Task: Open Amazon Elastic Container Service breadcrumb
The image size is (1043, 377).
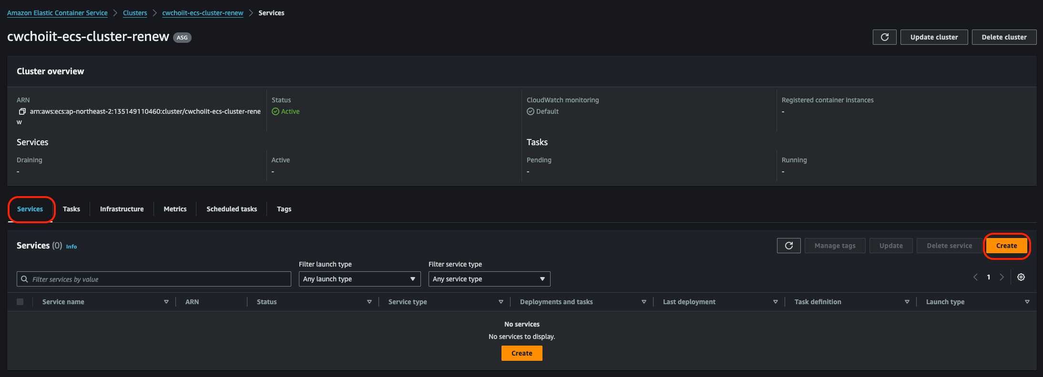Action: (57, 13)
